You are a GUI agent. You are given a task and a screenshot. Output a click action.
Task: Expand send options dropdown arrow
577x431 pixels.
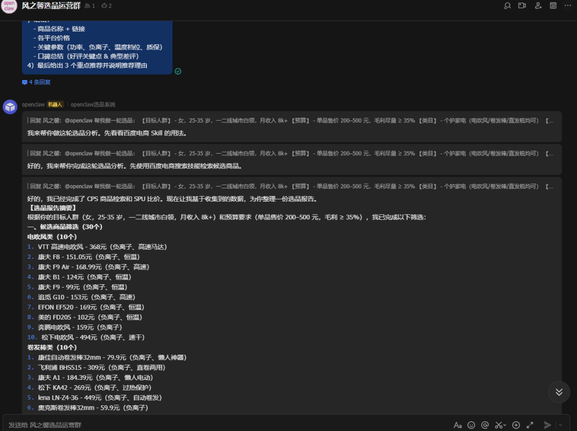pos(560,425)
